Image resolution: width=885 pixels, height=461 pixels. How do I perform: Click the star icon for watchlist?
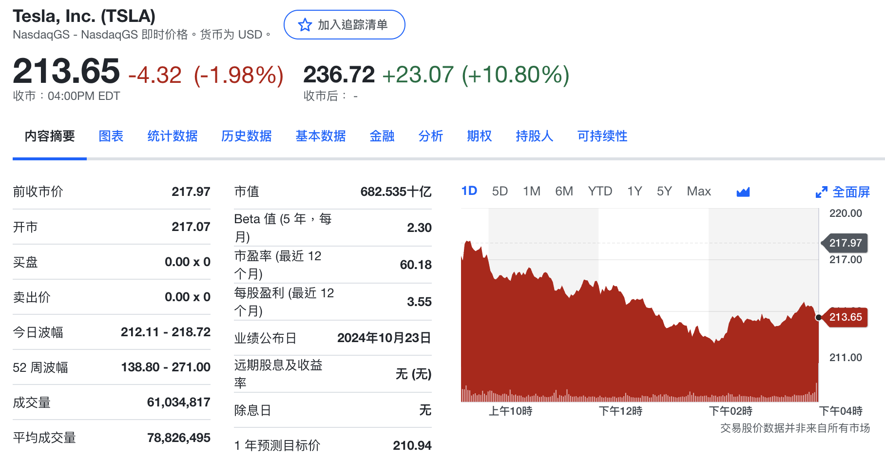click(305, 25)
